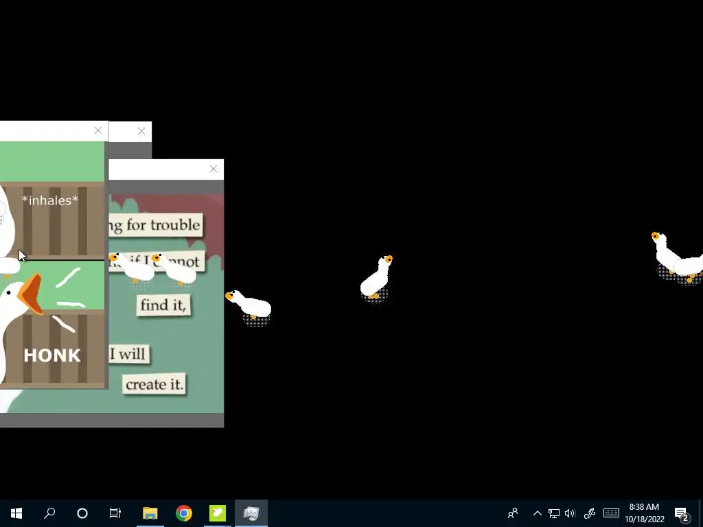Launch Google Chrome from taskbar

coord(184,513)
